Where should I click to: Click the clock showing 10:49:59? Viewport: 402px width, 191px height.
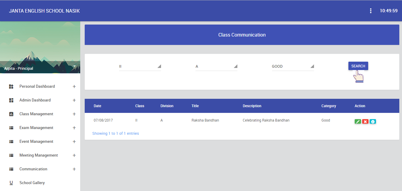pyautogui.click(x=389, y=11)
